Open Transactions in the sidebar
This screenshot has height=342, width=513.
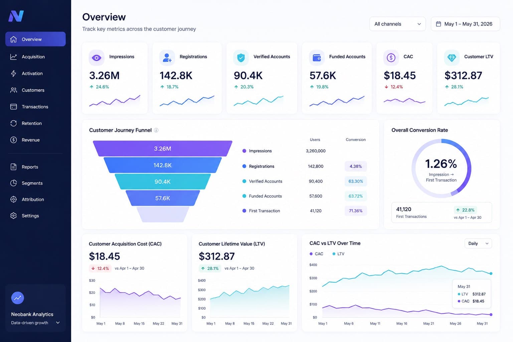[x=35, y=107]
